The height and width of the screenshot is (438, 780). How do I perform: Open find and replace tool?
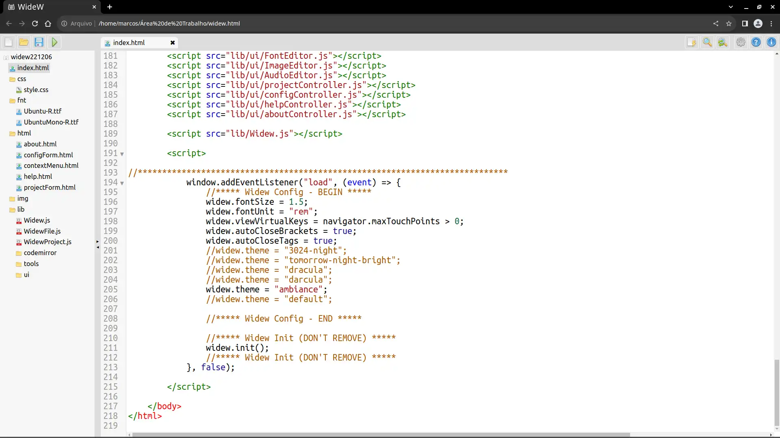[x=723, y=42]
